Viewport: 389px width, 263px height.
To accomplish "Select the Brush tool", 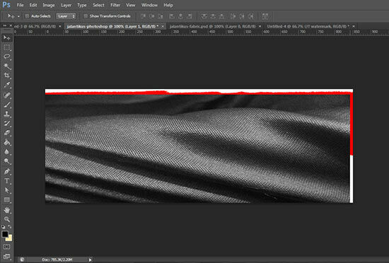I will (6, 105).
